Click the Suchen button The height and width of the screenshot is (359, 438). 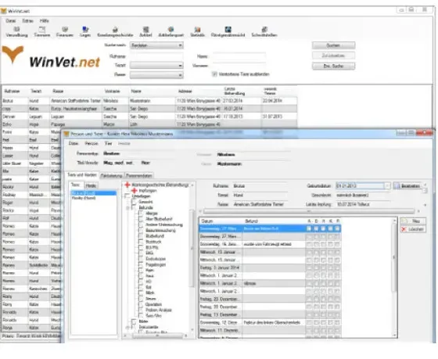click(x=333, y=45)
